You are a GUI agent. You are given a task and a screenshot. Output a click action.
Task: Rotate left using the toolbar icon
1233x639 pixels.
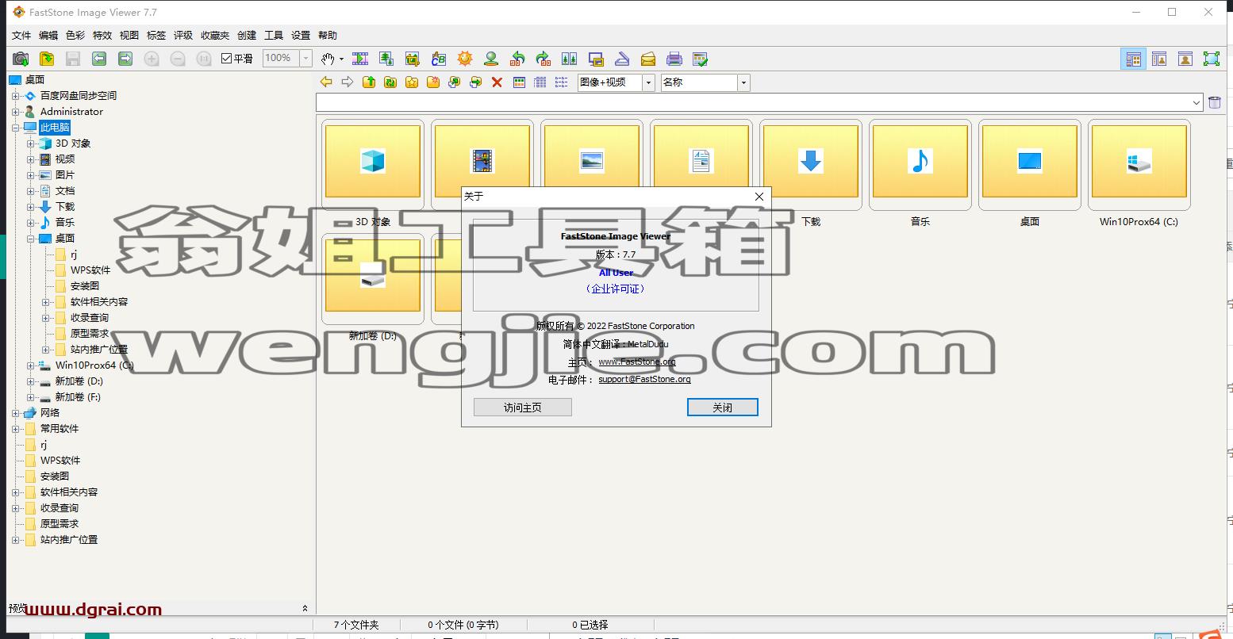[517, 59]
